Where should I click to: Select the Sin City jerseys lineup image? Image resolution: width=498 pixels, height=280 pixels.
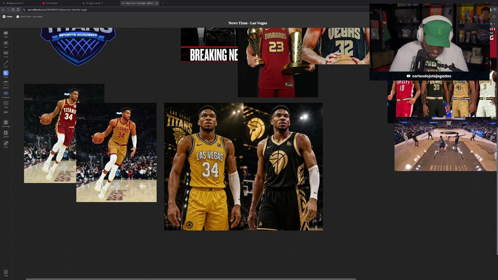coord(442,98)
